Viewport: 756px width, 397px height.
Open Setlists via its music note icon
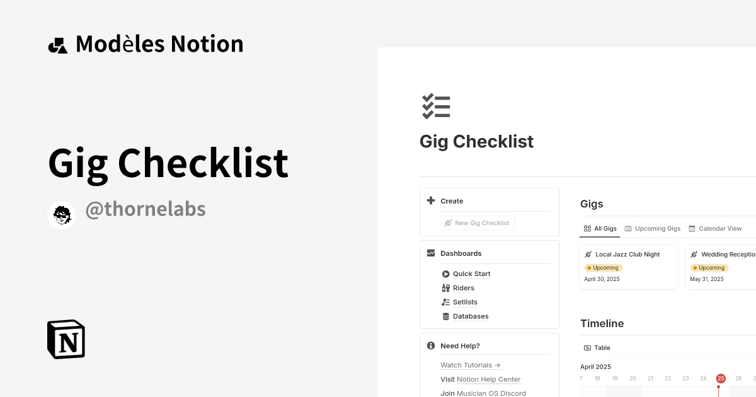tap(445, 302)
